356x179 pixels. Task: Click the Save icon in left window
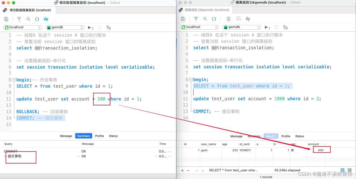[x=6, y=19]
